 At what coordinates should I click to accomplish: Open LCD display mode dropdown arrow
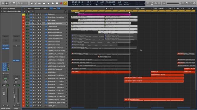pos(144,3)
